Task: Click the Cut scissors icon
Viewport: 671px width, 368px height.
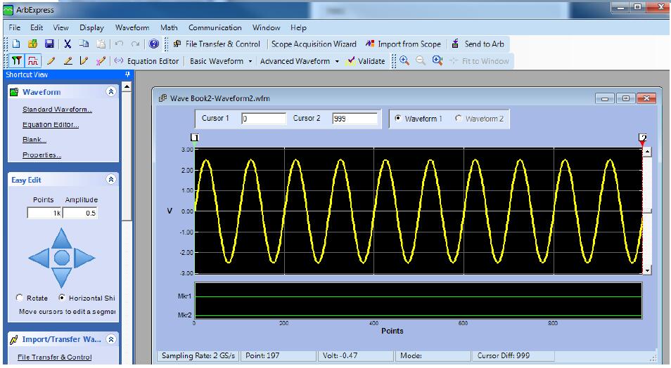Action: tap(68, 44)
